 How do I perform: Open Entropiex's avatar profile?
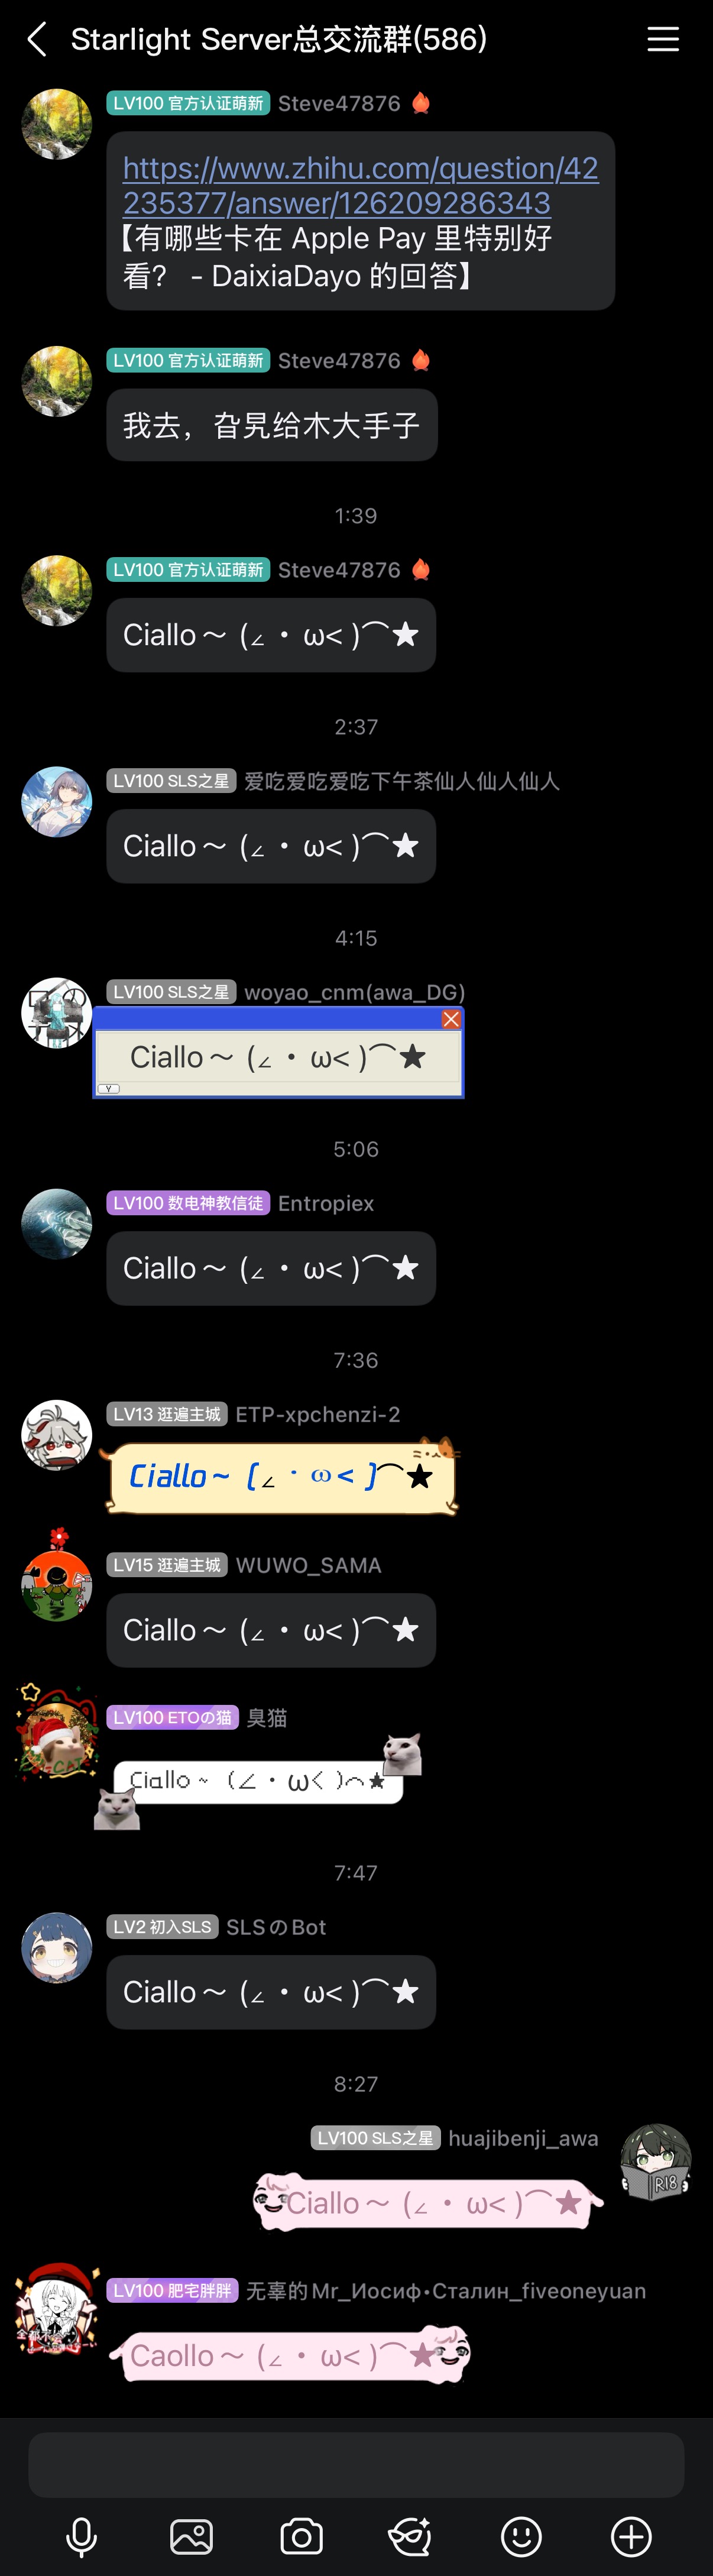pyautogui.click(x=57, y=1223)
